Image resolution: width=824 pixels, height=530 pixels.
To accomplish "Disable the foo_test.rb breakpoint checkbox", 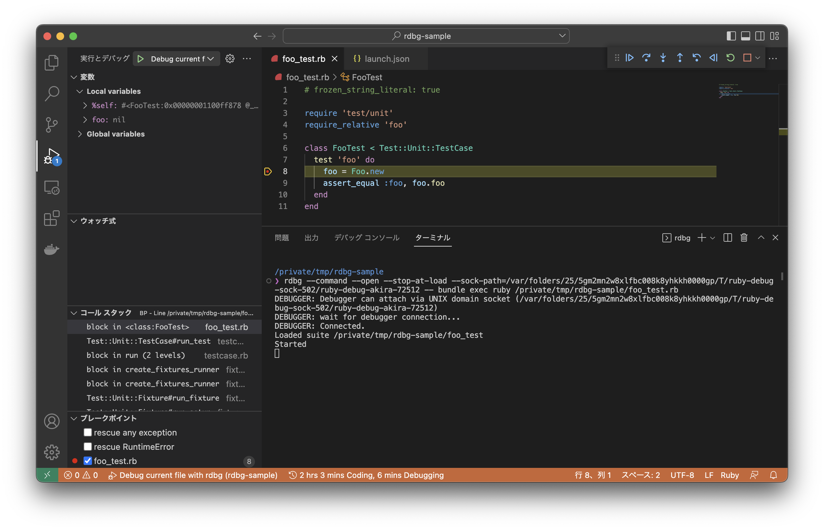I will click(x=88, y=460).
